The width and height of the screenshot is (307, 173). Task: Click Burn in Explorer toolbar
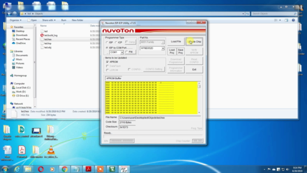click(x=64, y=20)
